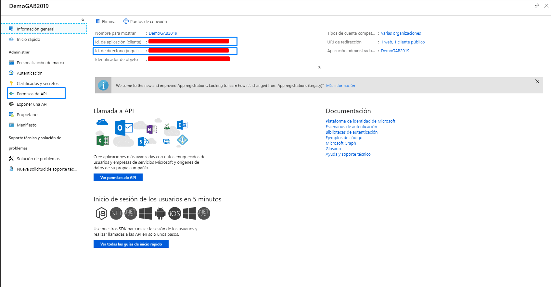Click the Node.js JS SDK icon
This screenshot has height=287, width=551.
tap(101, 213)
